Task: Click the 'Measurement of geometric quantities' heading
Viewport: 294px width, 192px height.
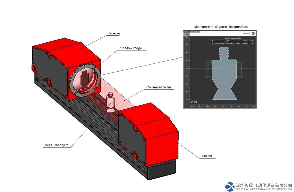Action: coord(221,27)
